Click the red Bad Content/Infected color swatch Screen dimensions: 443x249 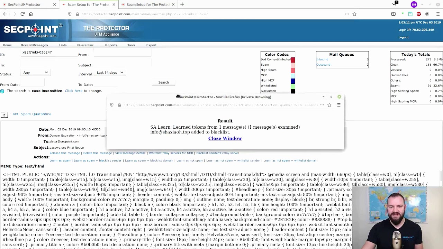pyautogui.click(x=293, y=60)
